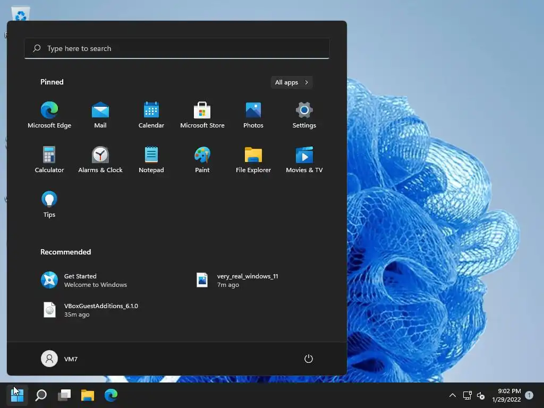Click the Power button in Start menu

tap(309, 359)
